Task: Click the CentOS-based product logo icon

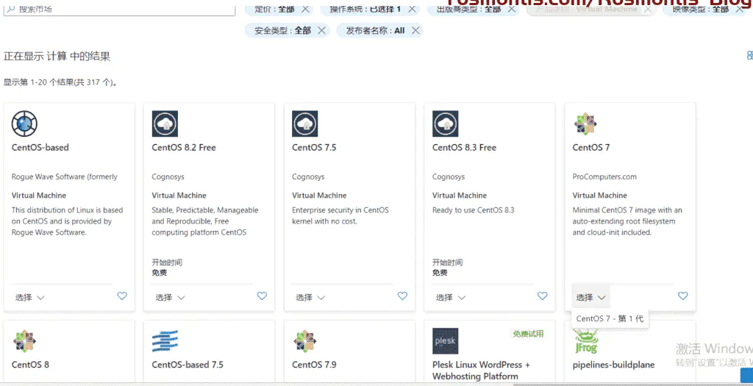Action: pos(24,124)
